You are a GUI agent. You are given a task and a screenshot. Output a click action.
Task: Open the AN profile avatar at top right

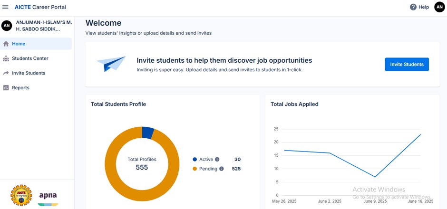[439, 7]
